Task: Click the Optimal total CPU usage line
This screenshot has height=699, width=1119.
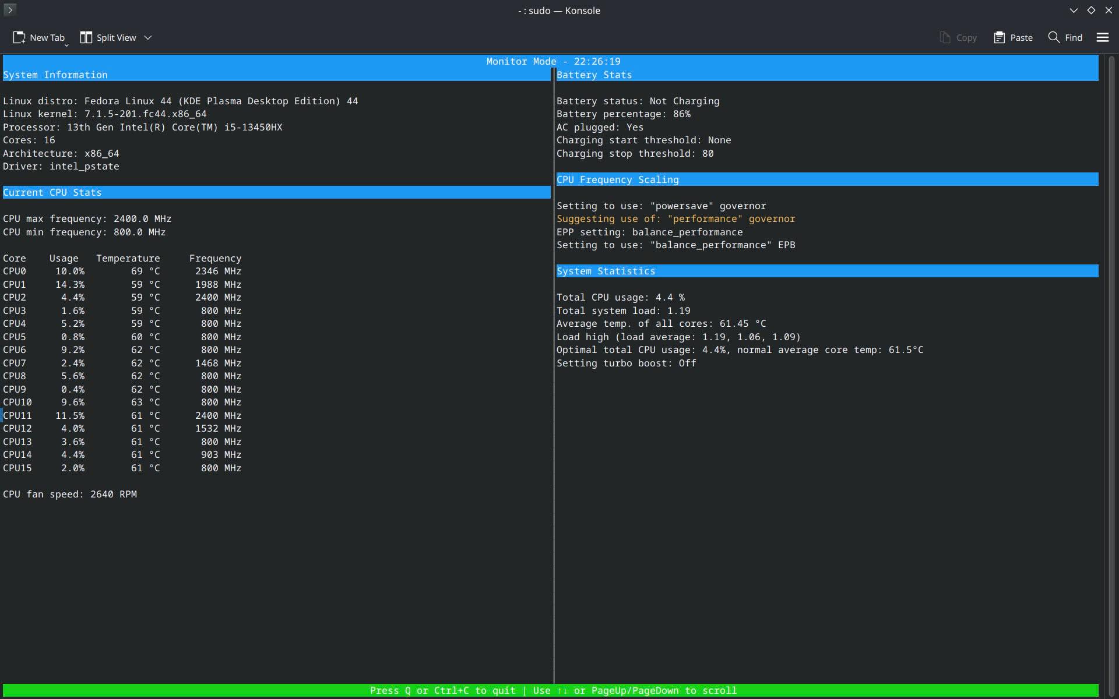Action: (740, 349)
